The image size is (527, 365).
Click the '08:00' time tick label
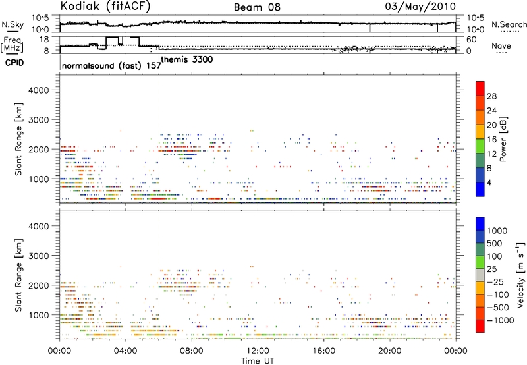(x=192, y=351)
